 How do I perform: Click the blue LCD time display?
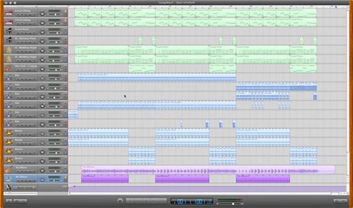coord(192,201)
